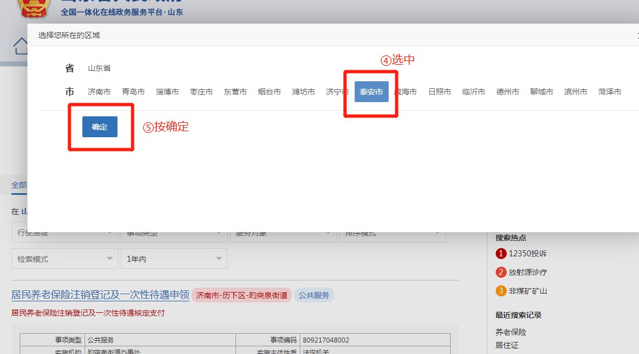Screen dimensions: 639x354
Task: Click the home icon in navigation bar
Action: tap(21, 46)
